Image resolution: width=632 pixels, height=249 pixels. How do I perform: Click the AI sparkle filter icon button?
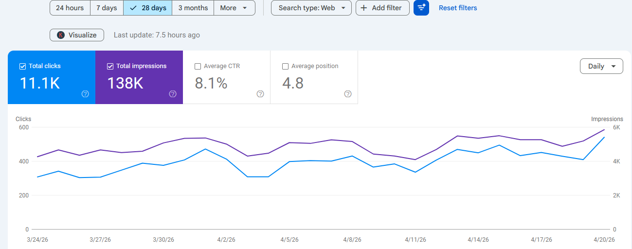click(421, 8)
